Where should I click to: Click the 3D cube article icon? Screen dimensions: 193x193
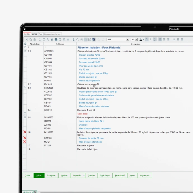(x=52, y=39)
